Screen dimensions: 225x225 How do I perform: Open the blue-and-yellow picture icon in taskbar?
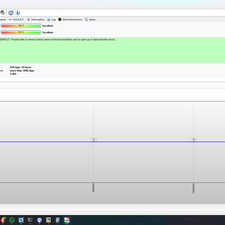click(x=48, y=220)
